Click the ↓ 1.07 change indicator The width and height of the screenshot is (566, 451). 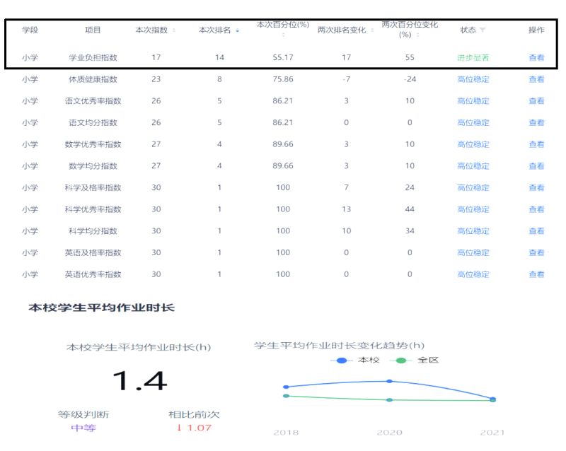pos(194,428)
